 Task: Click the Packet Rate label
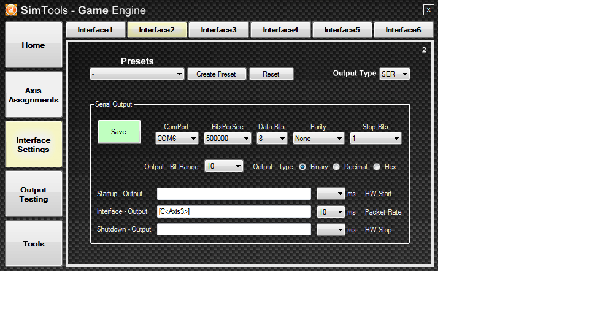coord(383,212)
